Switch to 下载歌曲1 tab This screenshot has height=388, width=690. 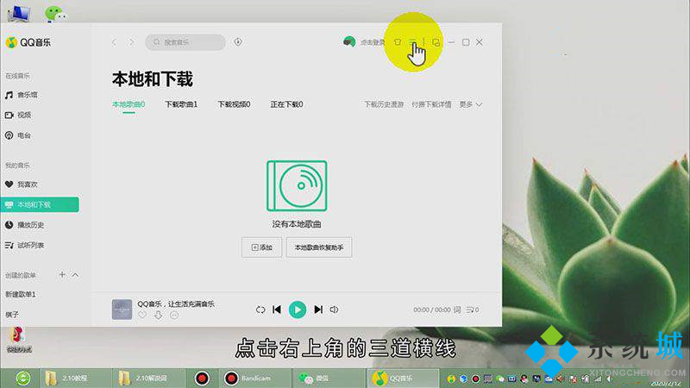[181, 104]
